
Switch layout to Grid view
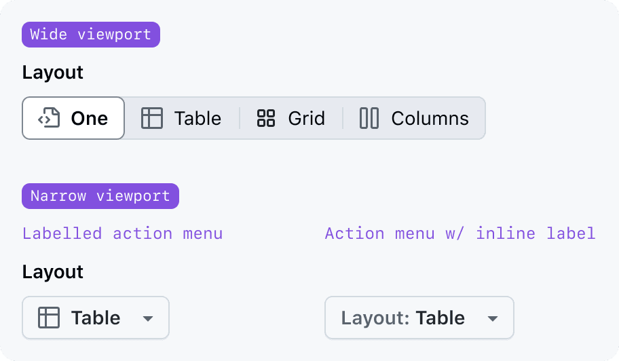306,118
